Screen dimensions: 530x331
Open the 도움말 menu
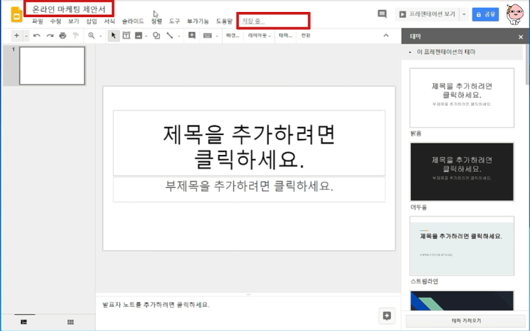pos(224,21)
